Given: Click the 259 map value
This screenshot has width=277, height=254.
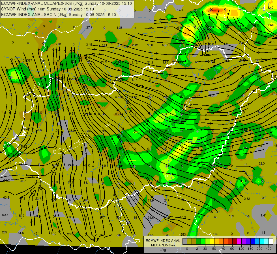Looking at the screenshot, I should (5, 232).
